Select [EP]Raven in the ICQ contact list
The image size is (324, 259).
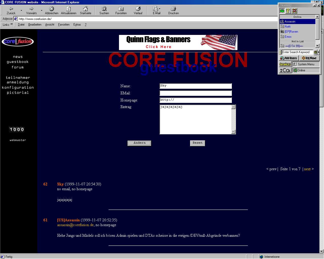coord(291,32)
